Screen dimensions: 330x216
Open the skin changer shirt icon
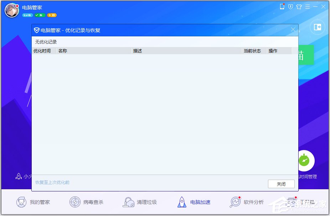(299, 7)
